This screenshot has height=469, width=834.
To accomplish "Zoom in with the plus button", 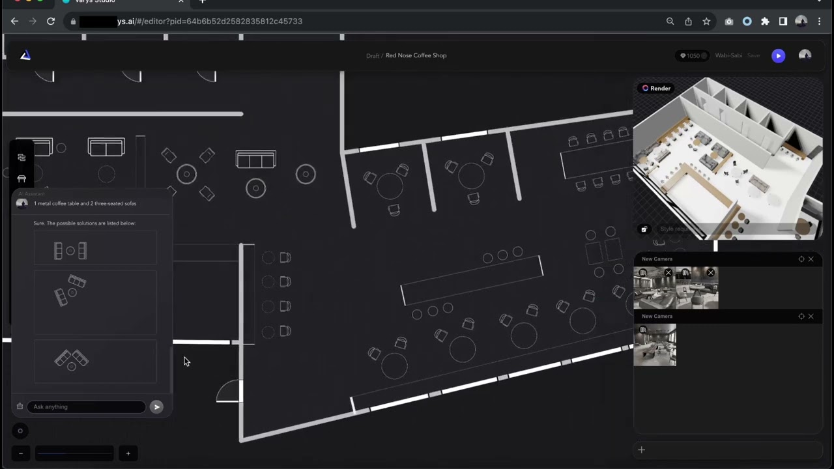I will (x=128, y=453).
